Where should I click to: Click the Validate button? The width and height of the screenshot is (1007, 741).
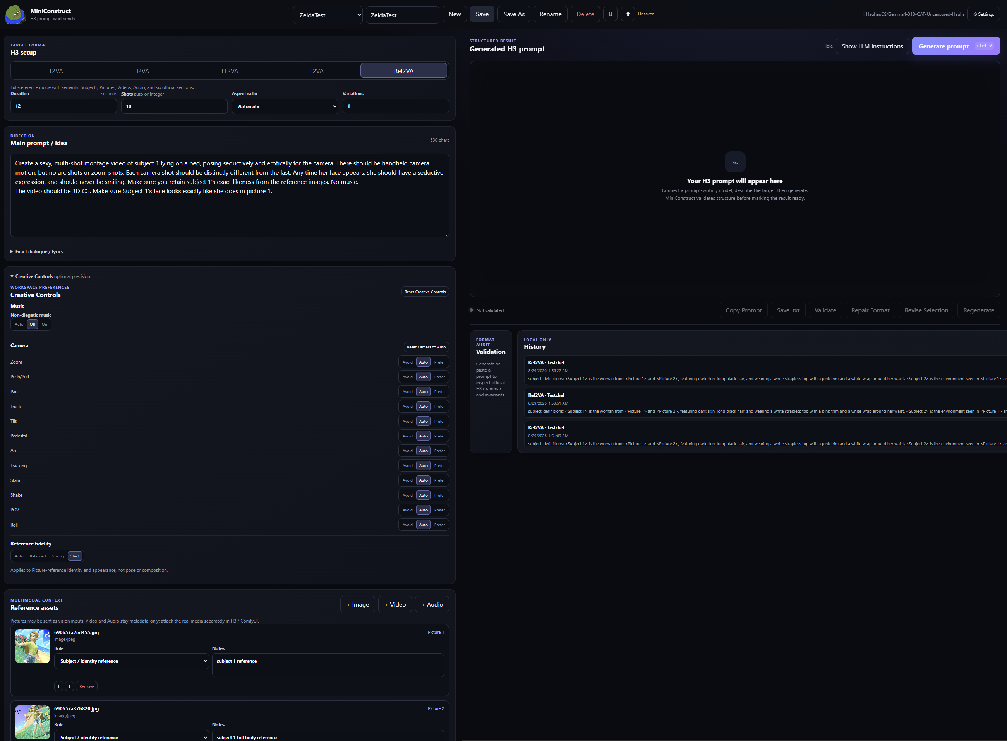click(825, 310)
